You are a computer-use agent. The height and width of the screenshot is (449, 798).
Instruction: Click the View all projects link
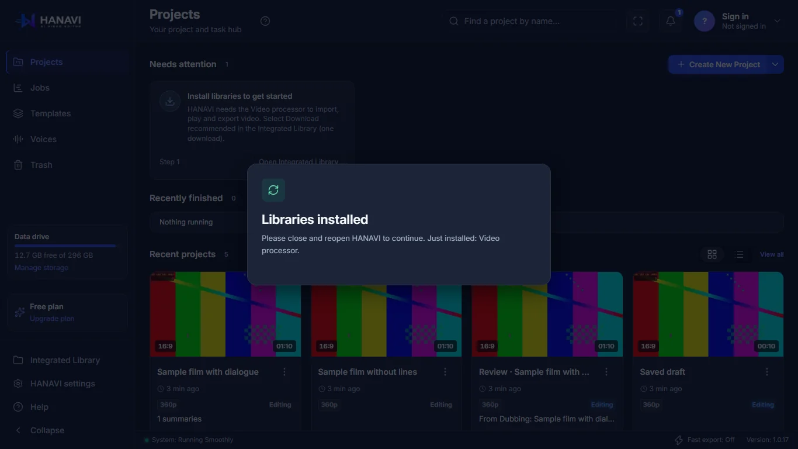[772, 254]
